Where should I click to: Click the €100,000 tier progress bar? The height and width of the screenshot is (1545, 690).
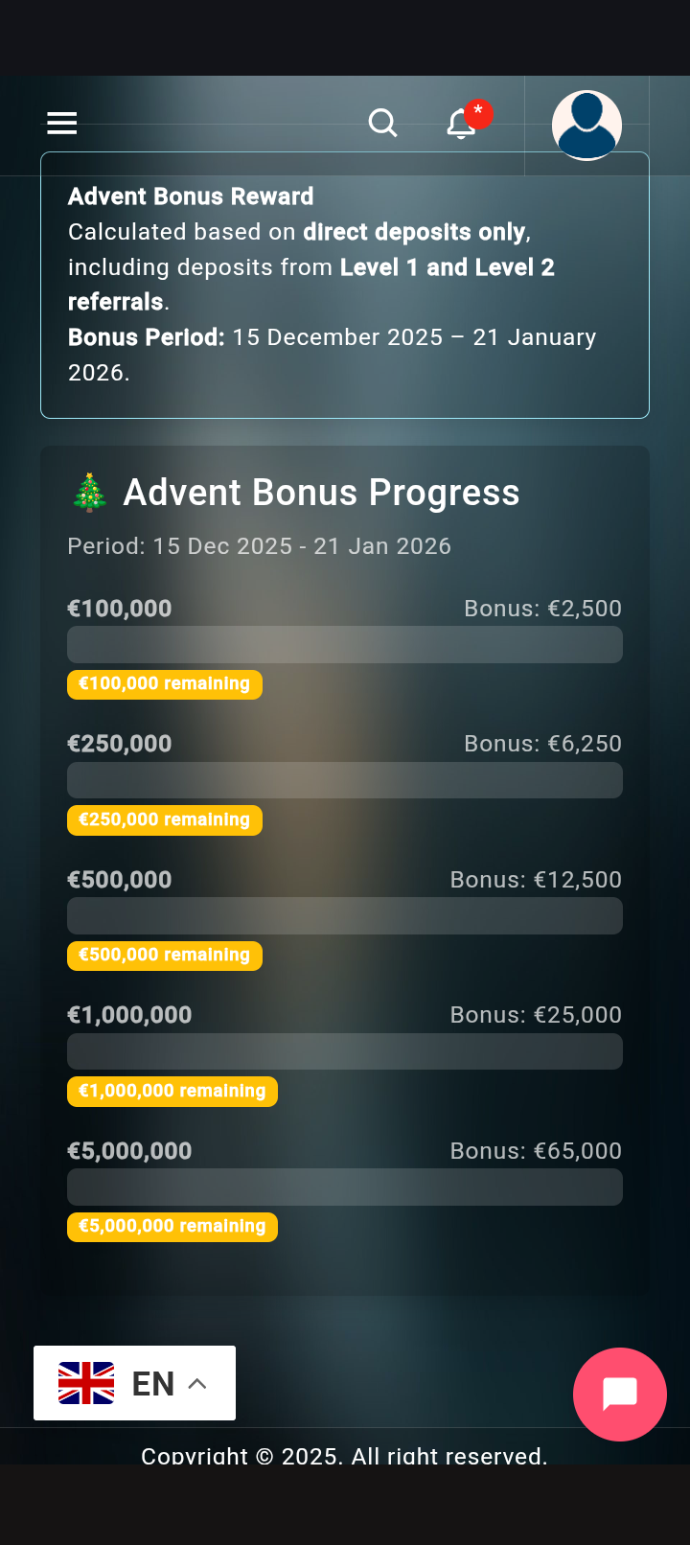point(345,644)
